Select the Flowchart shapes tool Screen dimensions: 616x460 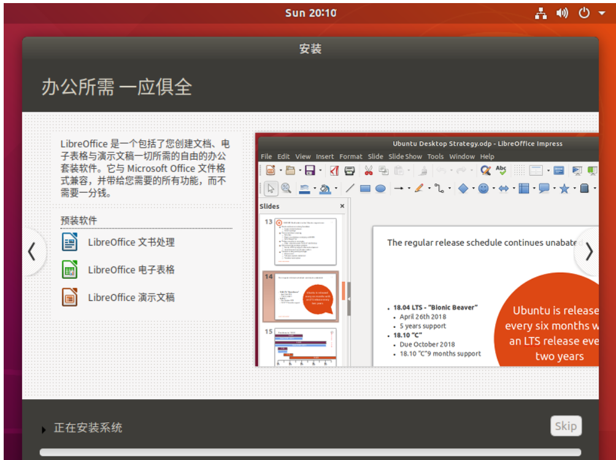click(524, 189)
